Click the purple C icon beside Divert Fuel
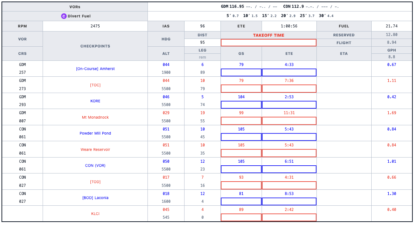415x225 pixels. click(x=64, y=16)
